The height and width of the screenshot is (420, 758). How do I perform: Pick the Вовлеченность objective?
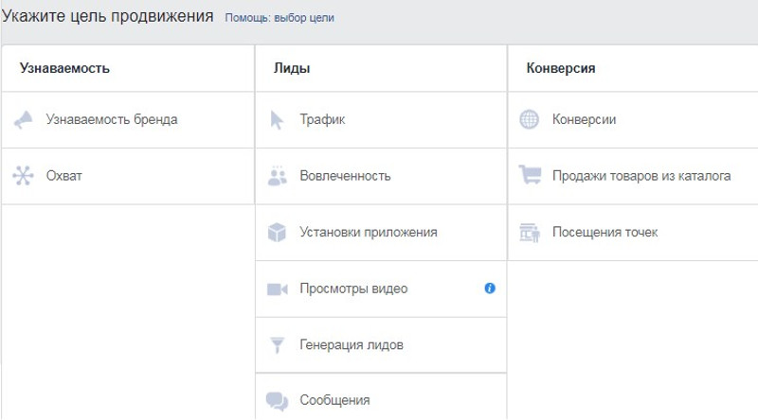(381, 176)
